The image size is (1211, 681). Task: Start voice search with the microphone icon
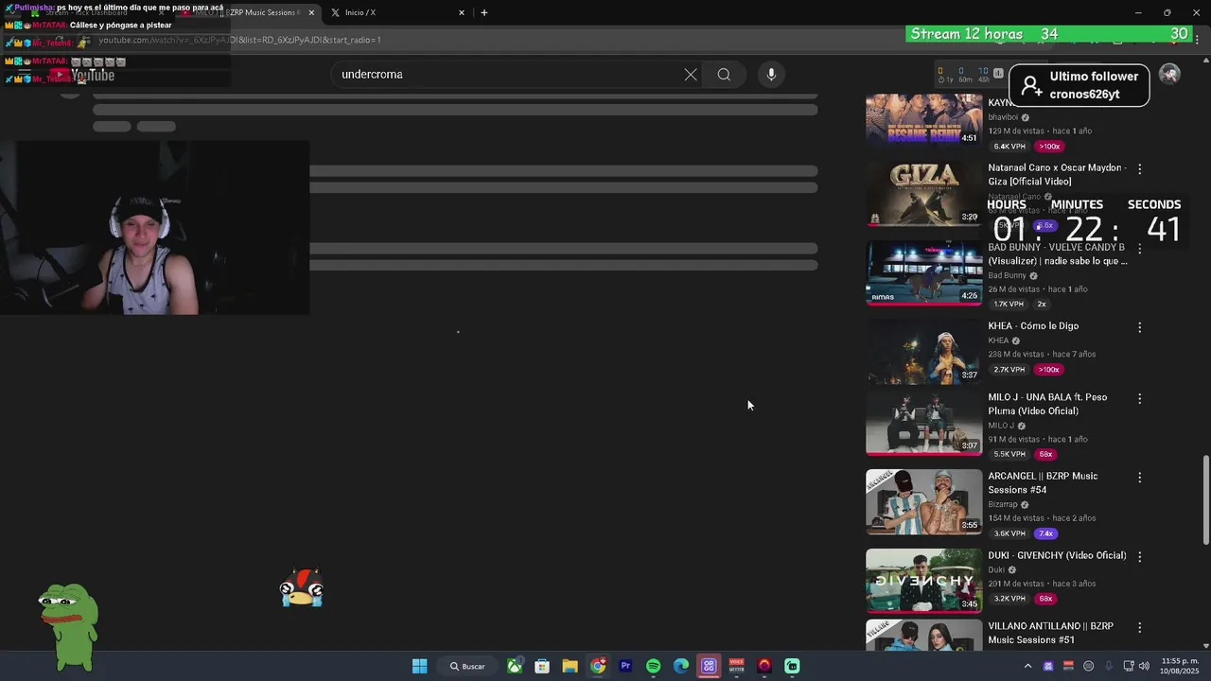pyautogui.click(x=771, y=75)
